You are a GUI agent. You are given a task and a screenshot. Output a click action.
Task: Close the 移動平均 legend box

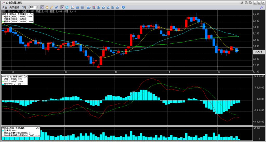pos(32,14)
